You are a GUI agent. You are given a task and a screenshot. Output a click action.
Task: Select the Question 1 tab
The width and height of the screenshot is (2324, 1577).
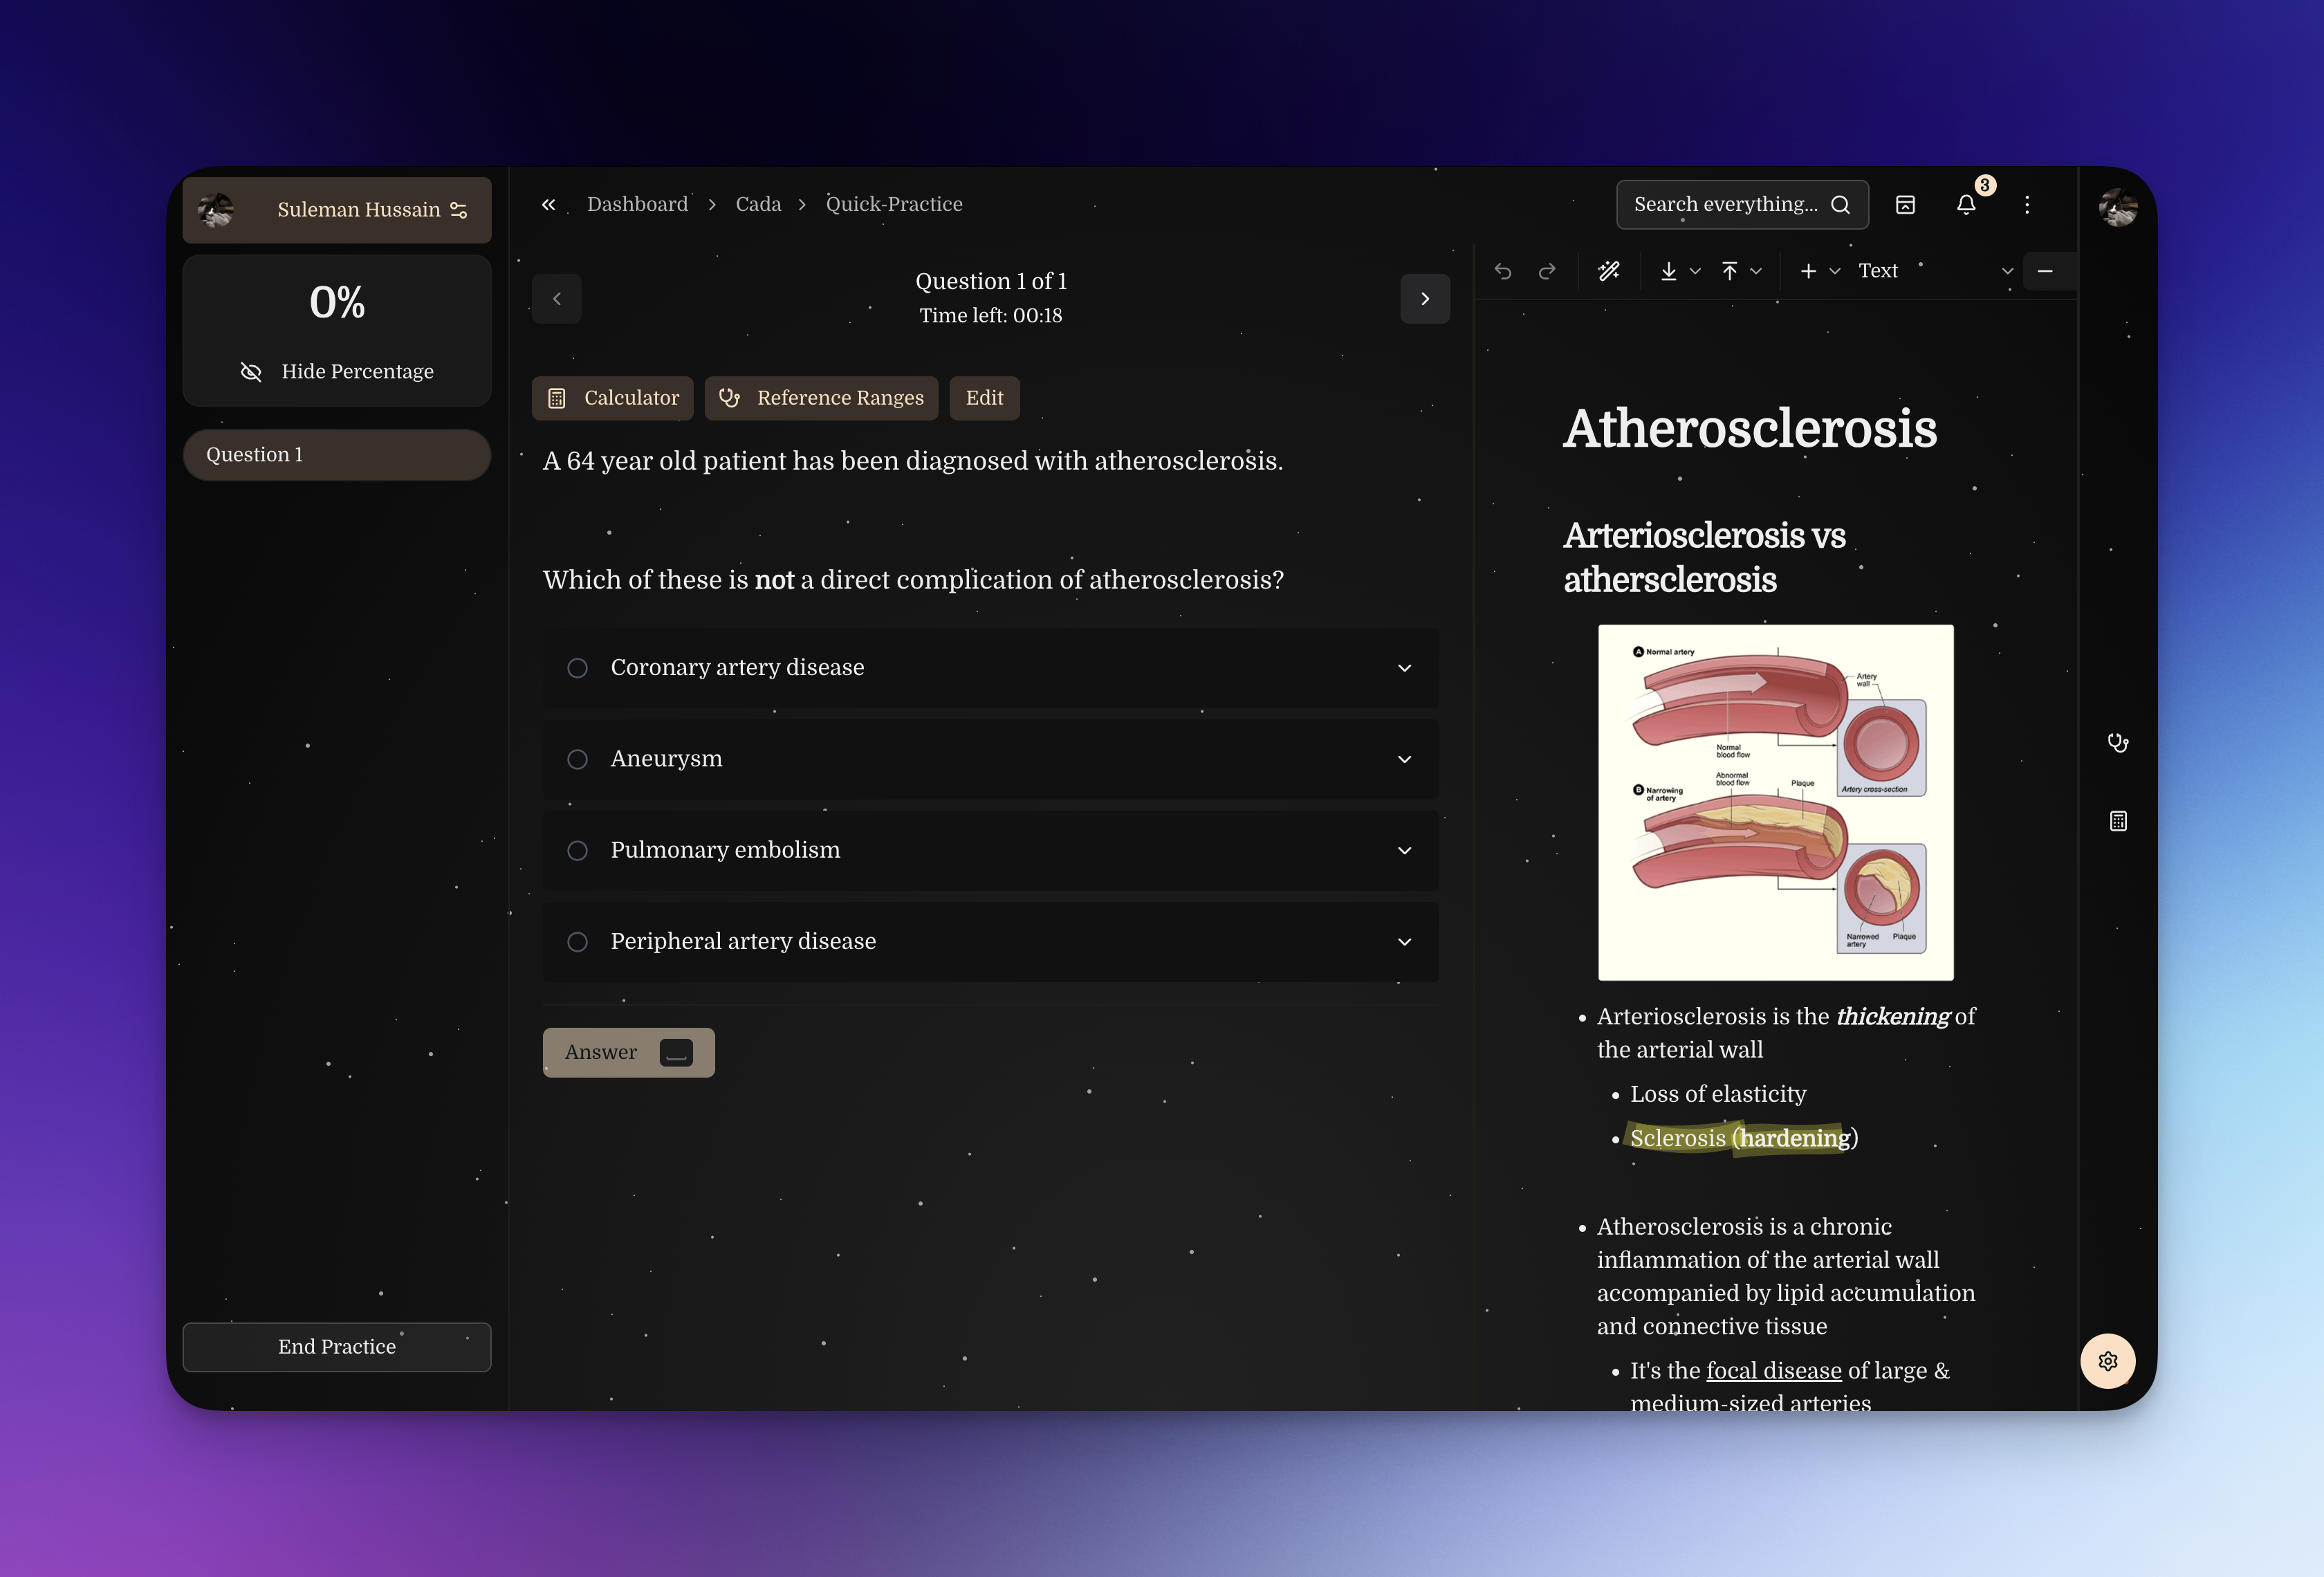(x=336, y=454)
